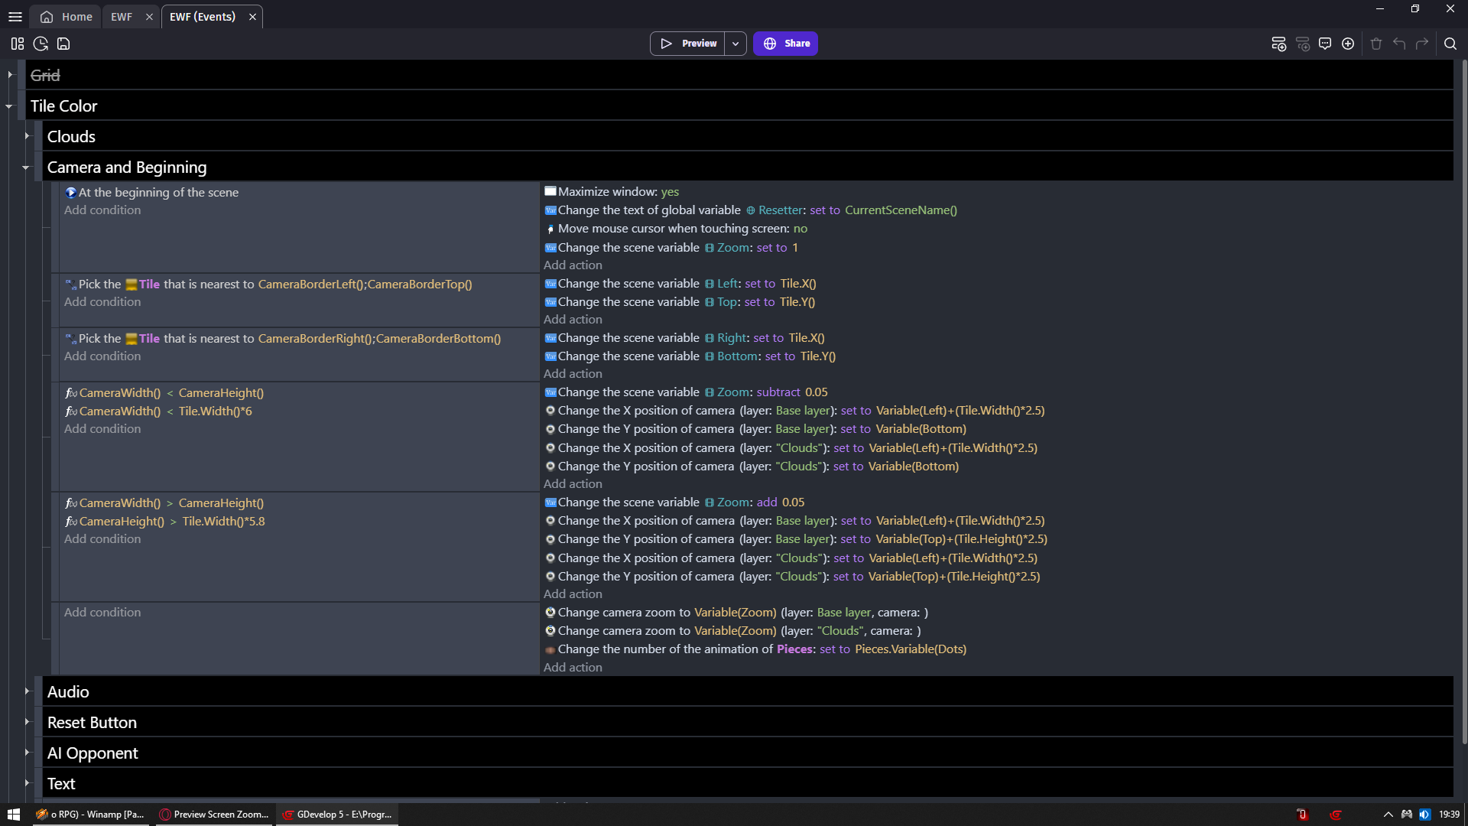Viewport: 1468px width, 826px height.
Task: Click 'Add action' under Maximize window event
Action: [x=573, y=265]
